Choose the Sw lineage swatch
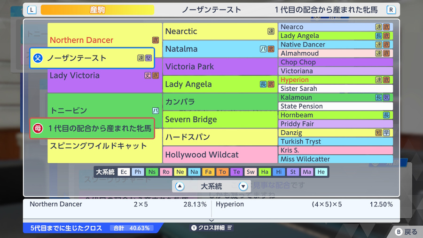 [x=251, y=172]
